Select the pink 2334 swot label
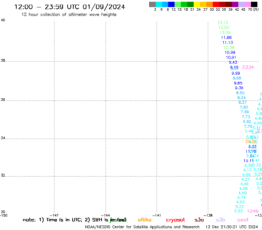 click(248, 67)
